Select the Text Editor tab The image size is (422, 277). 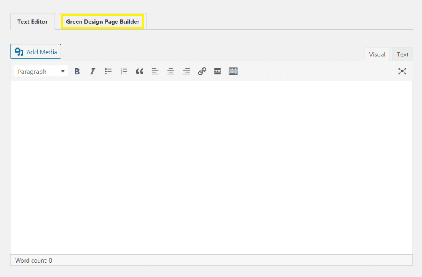point(33,21)
